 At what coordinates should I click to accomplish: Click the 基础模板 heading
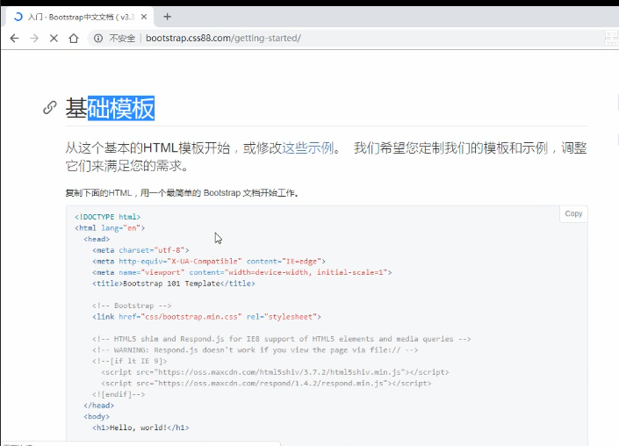click(x=110, y=108)
